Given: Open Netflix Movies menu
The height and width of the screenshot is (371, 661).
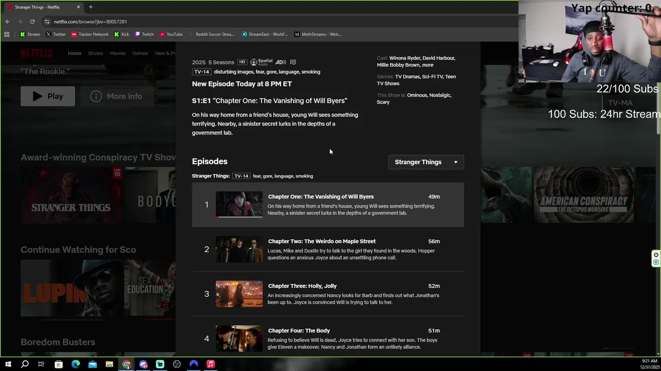Looking at the screenshot, I should tap(117, 53).
